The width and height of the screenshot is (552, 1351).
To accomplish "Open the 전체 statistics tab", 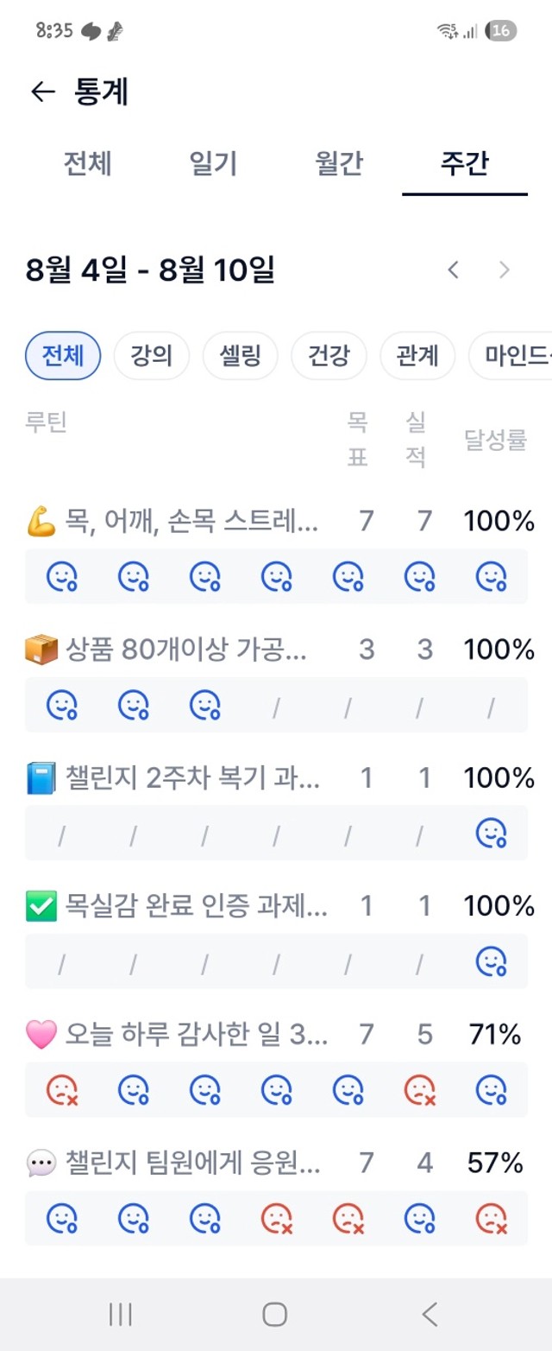I will (x=87, y=163).
